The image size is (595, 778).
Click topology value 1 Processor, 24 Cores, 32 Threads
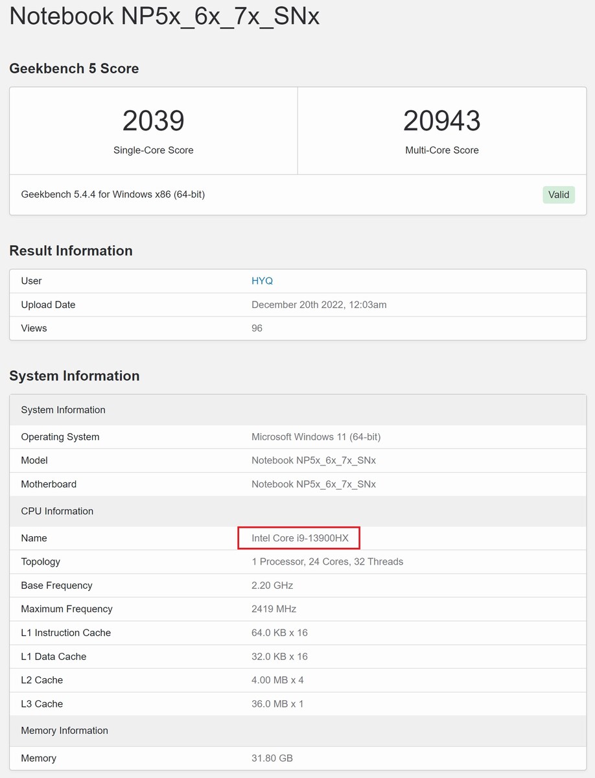(327, 561)
